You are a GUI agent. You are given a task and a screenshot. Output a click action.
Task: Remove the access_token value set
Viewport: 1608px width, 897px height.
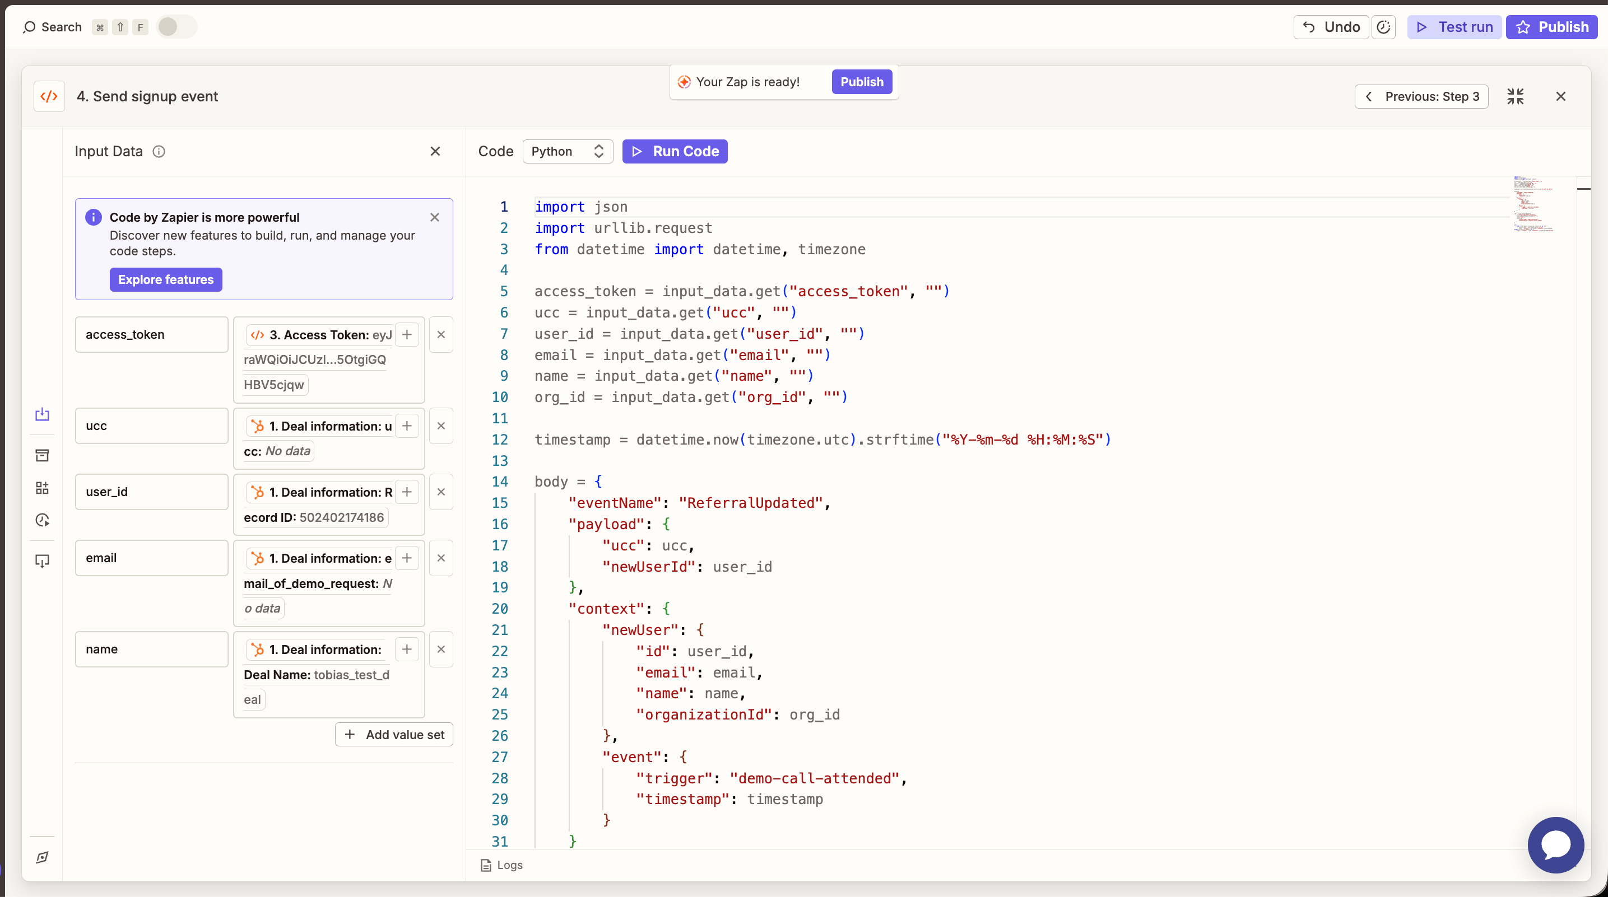point(441,335)
